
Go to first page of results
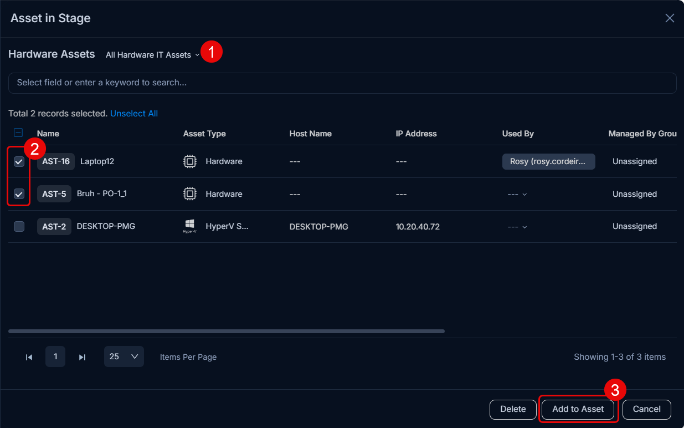pos(29,357)
